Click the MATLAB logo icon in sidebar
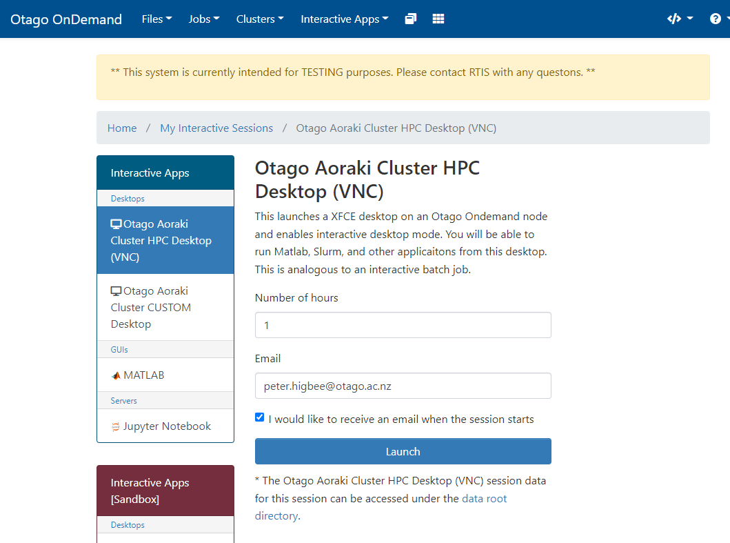The width and height of the screenshot is (730, 543). 116,376
